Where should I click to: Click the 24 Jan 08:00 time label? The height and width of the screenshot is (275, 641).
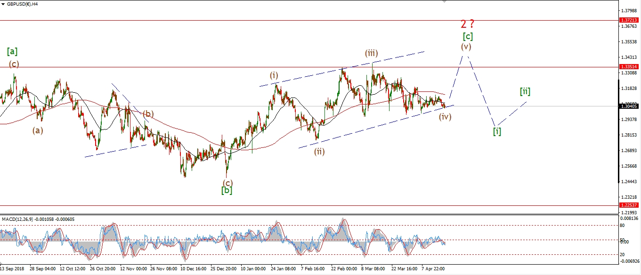coord(284,270)
